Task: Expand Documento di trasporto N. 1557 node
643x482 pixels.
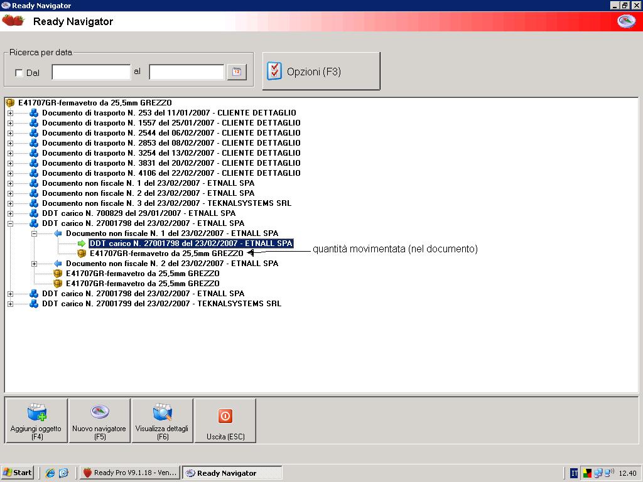Action: coord(10,124)
